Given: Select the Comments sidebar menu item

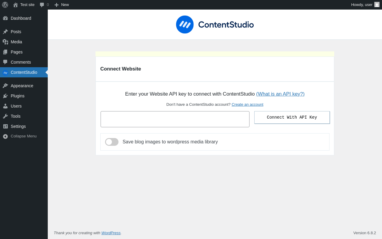Looking at the screenshot, I should click(24, 62).
